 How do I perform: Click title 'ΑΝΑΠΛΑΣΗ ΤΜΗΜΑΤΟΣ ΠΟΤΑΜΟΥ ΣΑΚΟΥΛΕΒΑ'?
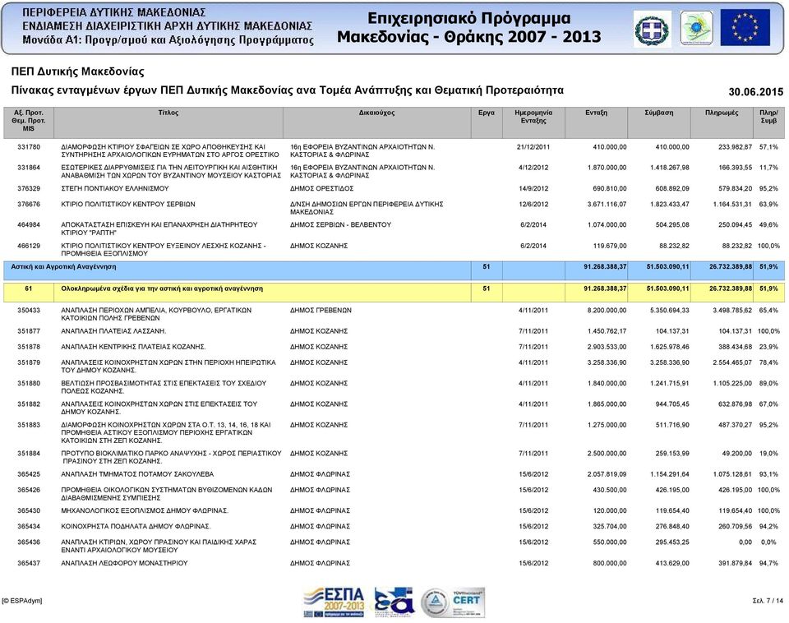coord(137,474)
